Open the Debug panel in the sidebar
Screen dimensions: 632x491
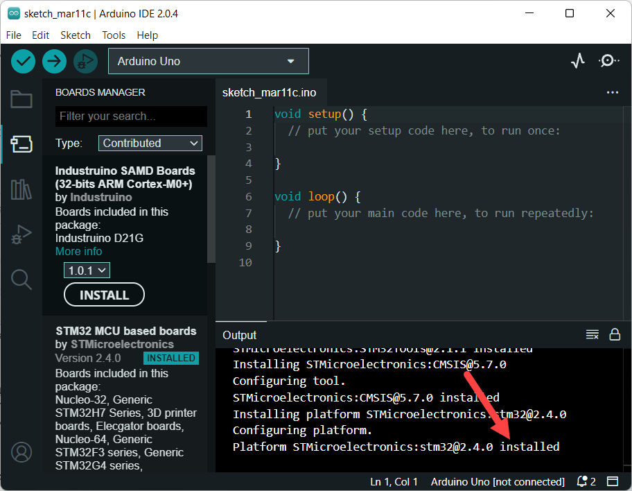(x=21, y=234)
